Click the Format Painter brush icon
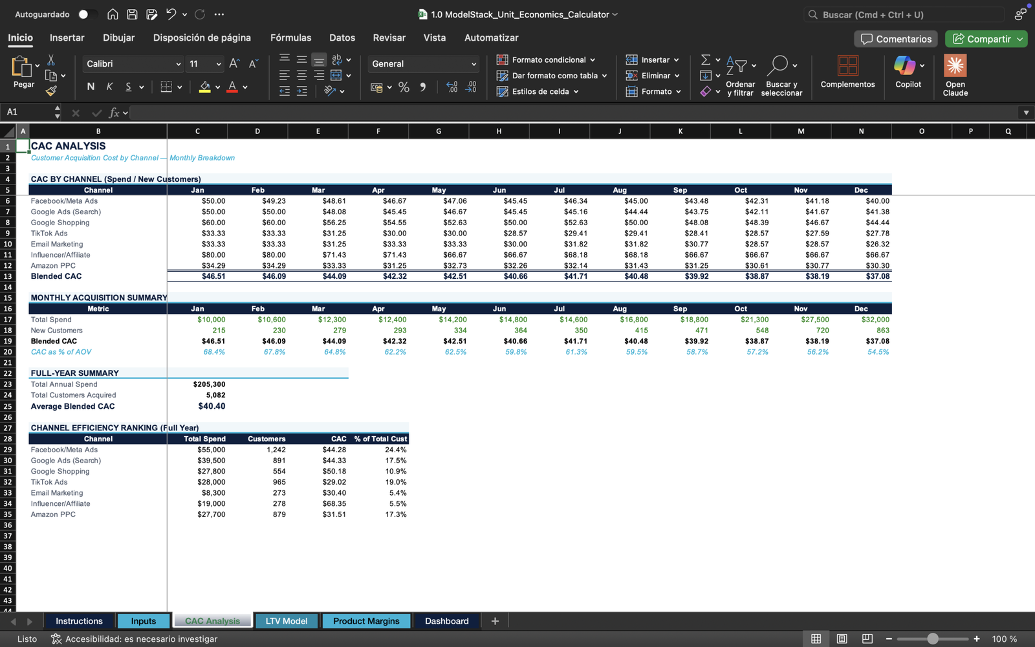 [x=51, y=91]
